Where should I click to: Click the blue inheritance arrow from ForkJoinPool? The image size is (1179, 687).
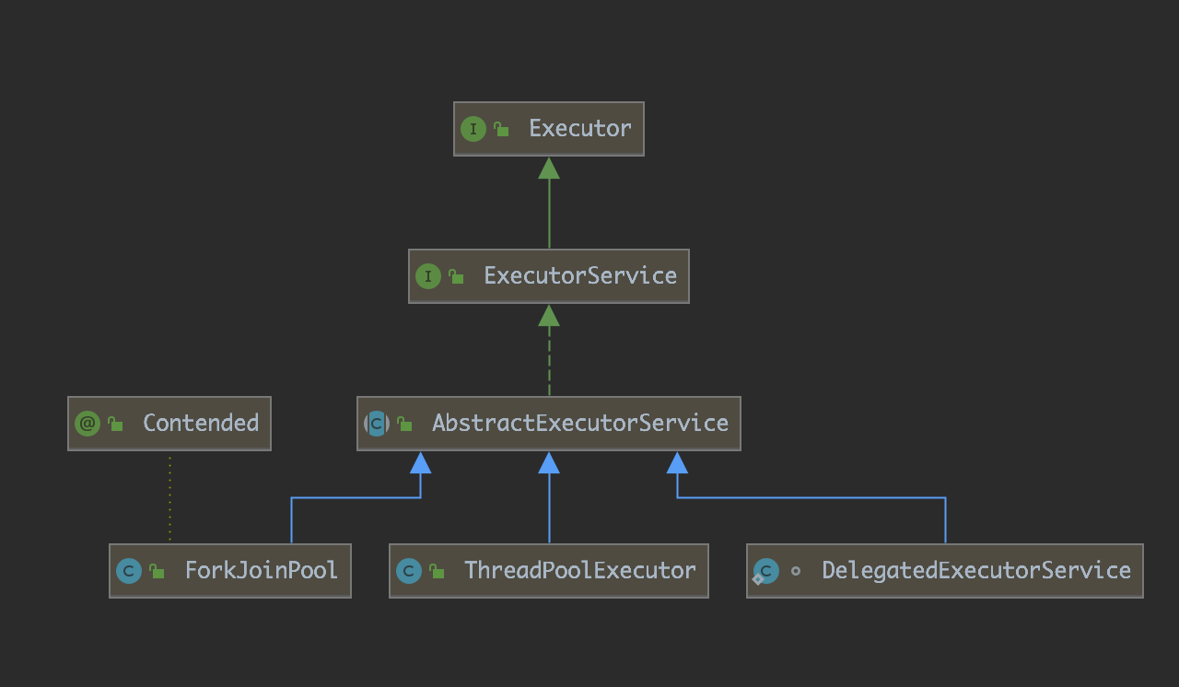(422, 464)
